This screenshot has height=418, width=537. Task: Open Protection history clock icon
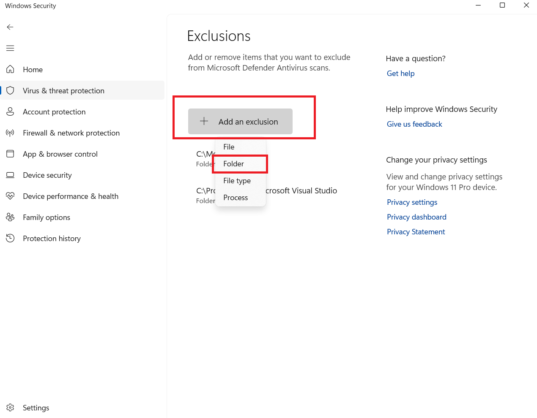pyautogui.click(x=10, y=238)
